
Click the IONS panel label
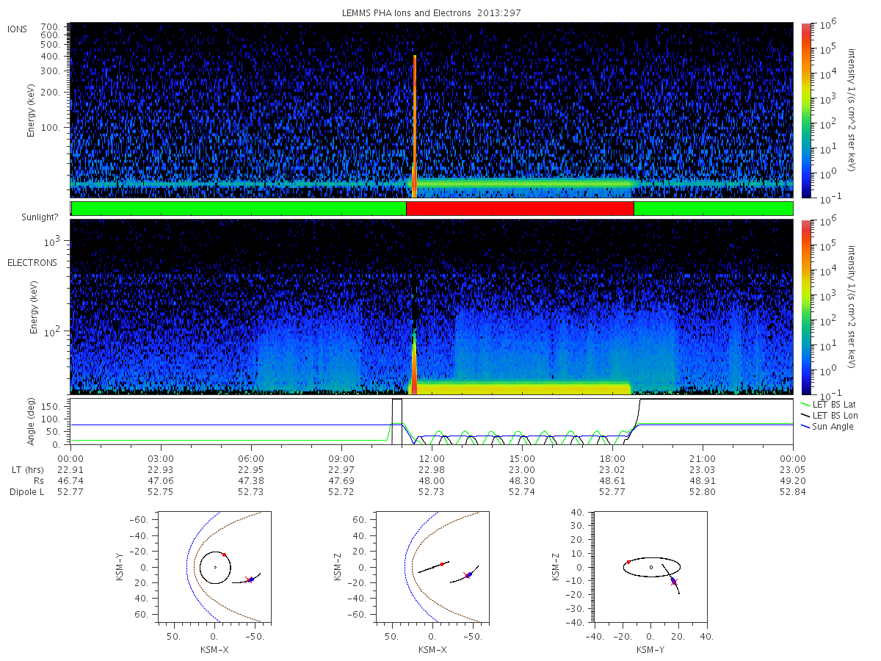point(18,29)
